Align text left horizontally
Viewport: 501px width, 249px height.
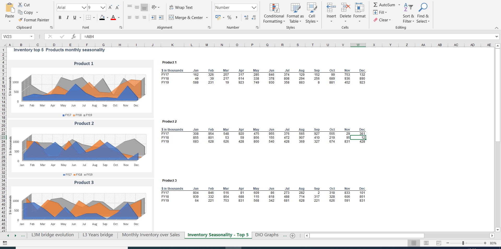click(x=129, y=17)
